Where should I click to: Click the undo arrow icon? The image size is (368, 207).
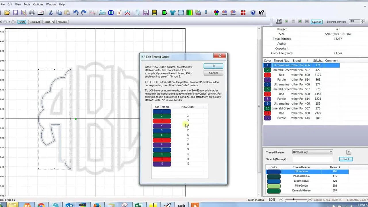pyautogui.click(x=76, y=13)
